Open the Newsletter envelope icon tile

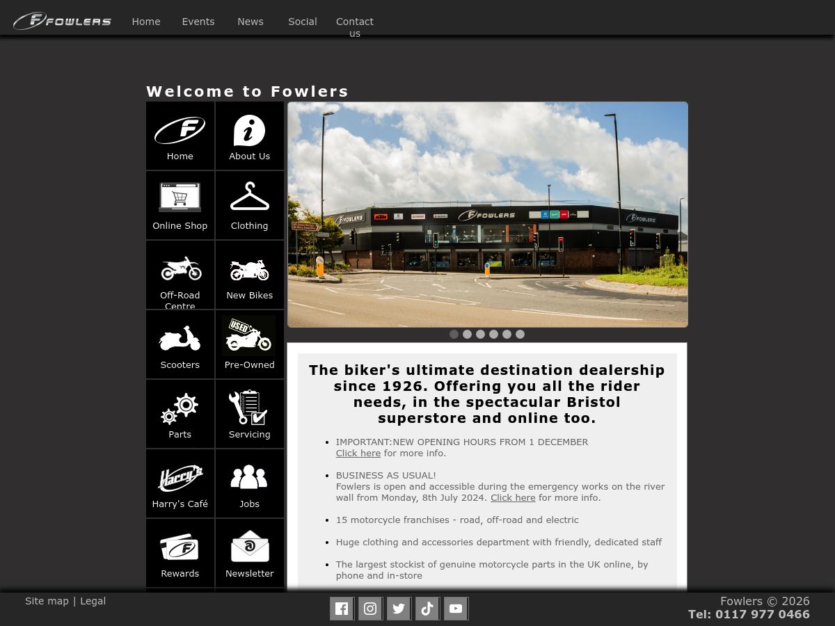pos(250,553)
